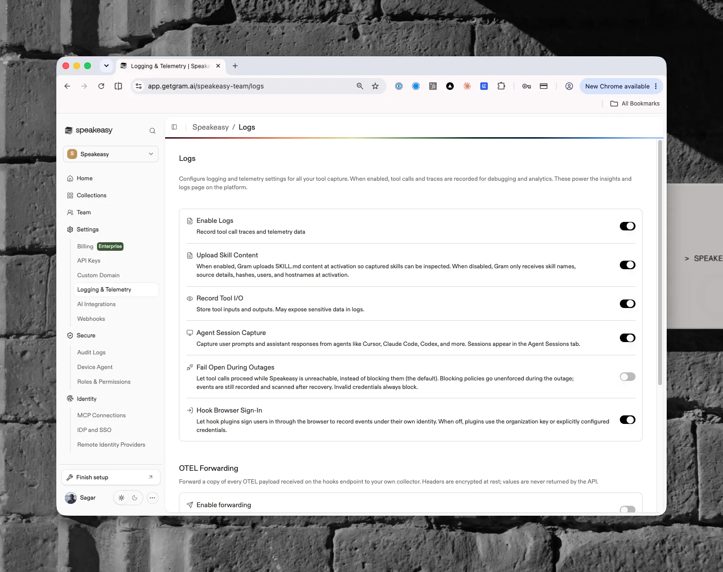Viewport: 723px width, 572px height.
Task: Select Logging & Telemetry in sidebar
Action: tap(115, 290)
